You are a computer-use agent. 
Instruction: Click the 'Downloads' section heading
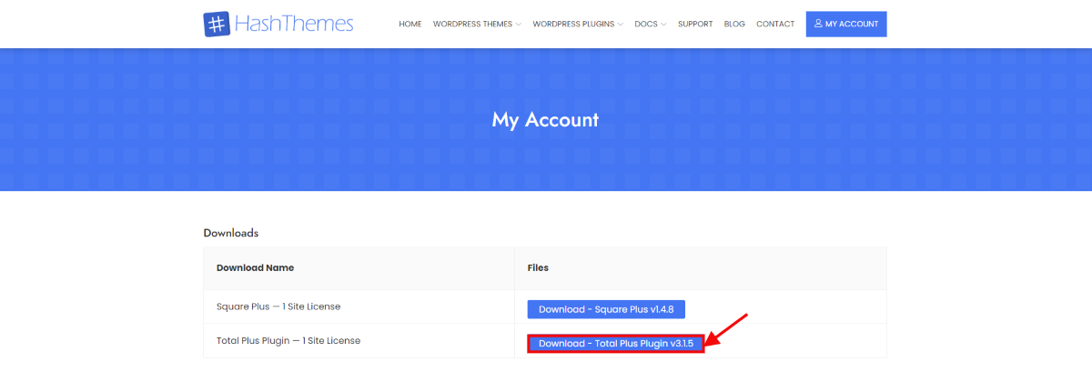(231, 233)
